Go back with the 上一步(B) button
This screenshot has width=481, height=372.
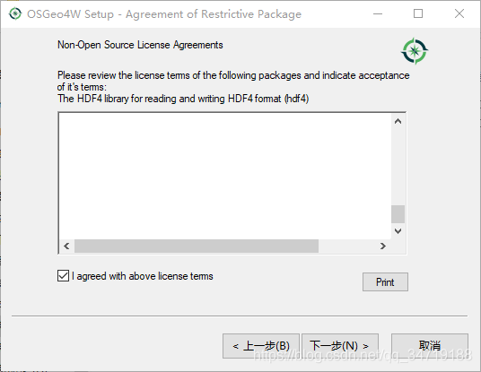point(261,346)
